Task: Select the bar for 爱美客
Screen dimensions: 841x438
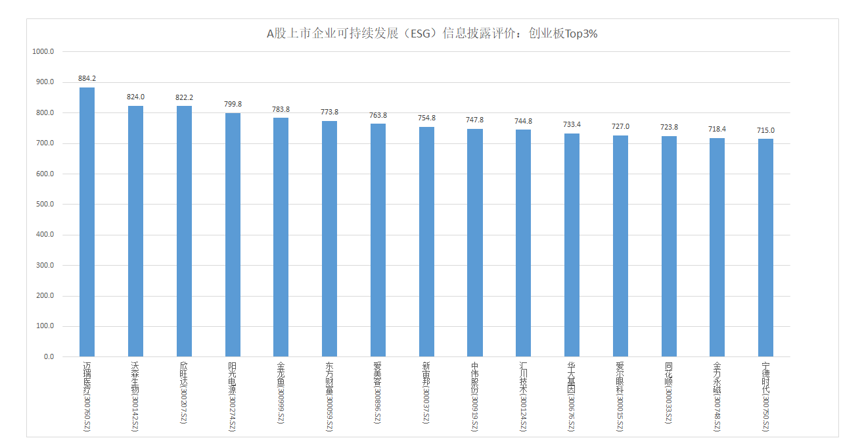Action: click(378, 240)
